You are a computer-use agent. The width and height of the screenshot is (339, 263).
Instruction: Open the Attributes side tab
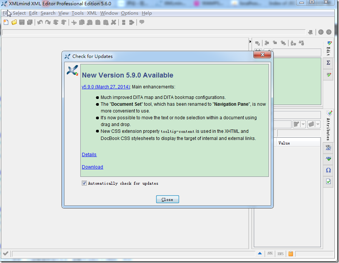coord(328,126)
